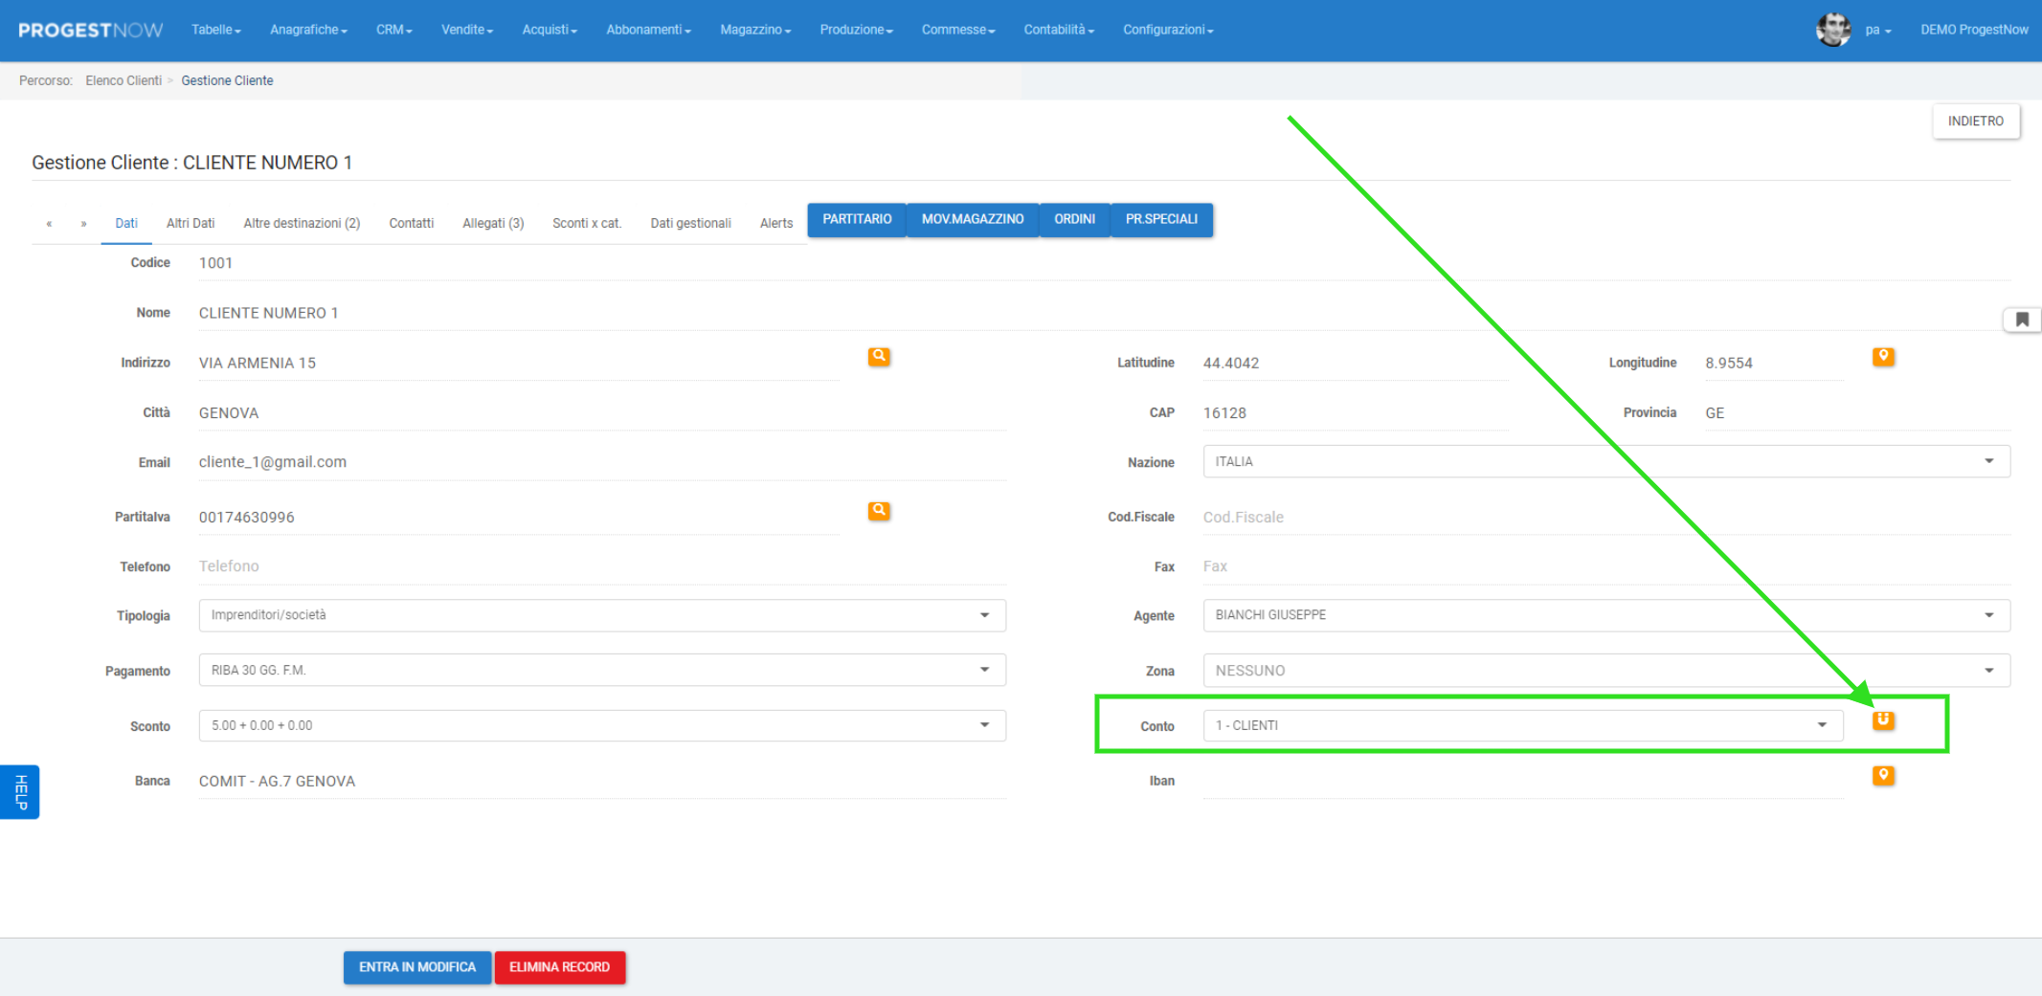Click the orange search icon beside PartitaIva
Image resolution: width=2042 pixels, height=996 pixels.
point(878,511)
